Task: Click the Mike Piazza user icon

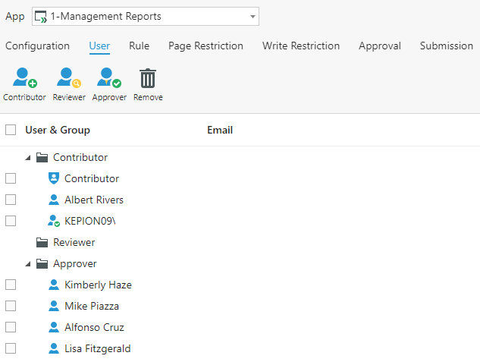Action: coord(54,306)
